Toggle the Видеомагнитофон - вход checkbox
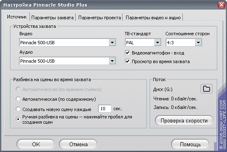This screenshot has width=227, height=152. point(127,53)
